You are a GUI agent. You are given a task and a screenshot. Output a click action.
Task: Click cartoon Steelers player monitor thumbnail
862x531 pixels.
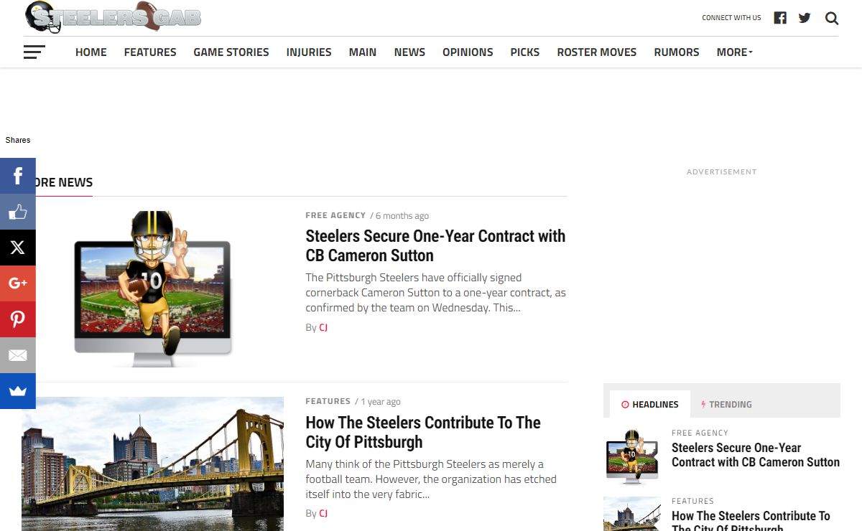tap(153, 288)
